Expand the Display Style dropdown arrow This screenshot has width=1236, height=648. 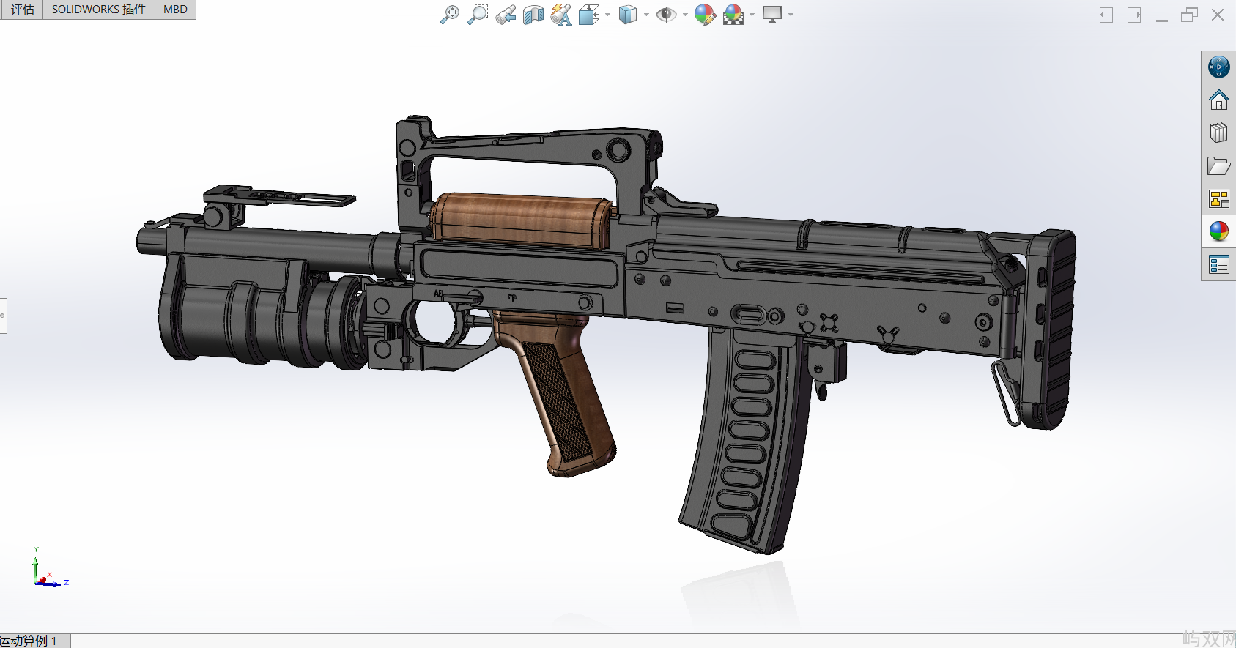point(646,15)
